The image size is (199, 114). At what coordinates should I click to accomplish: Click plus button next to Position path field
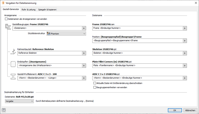(185, 40)
